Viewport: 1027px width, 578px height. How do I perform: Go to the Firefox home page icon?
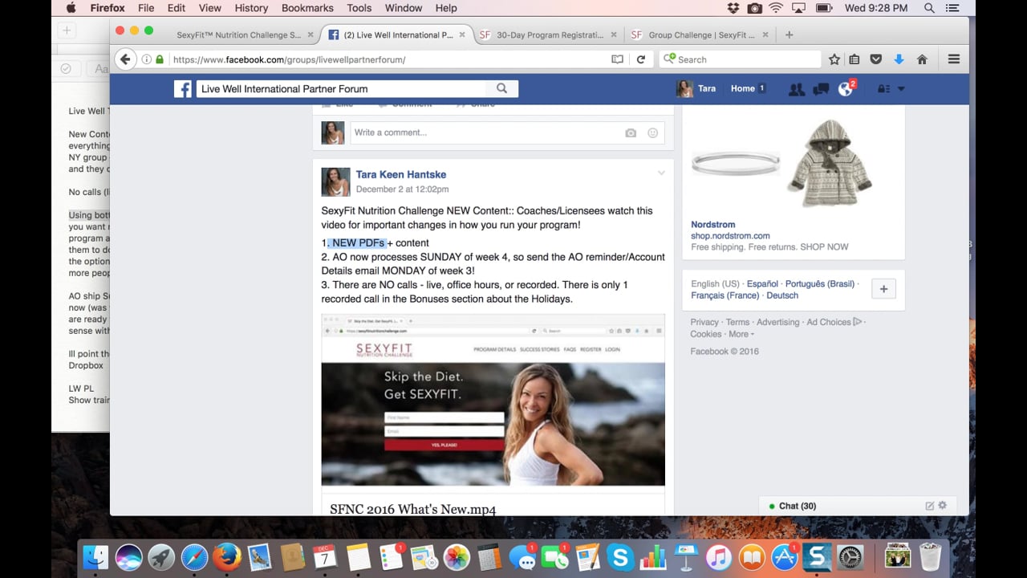click(922, 59)
